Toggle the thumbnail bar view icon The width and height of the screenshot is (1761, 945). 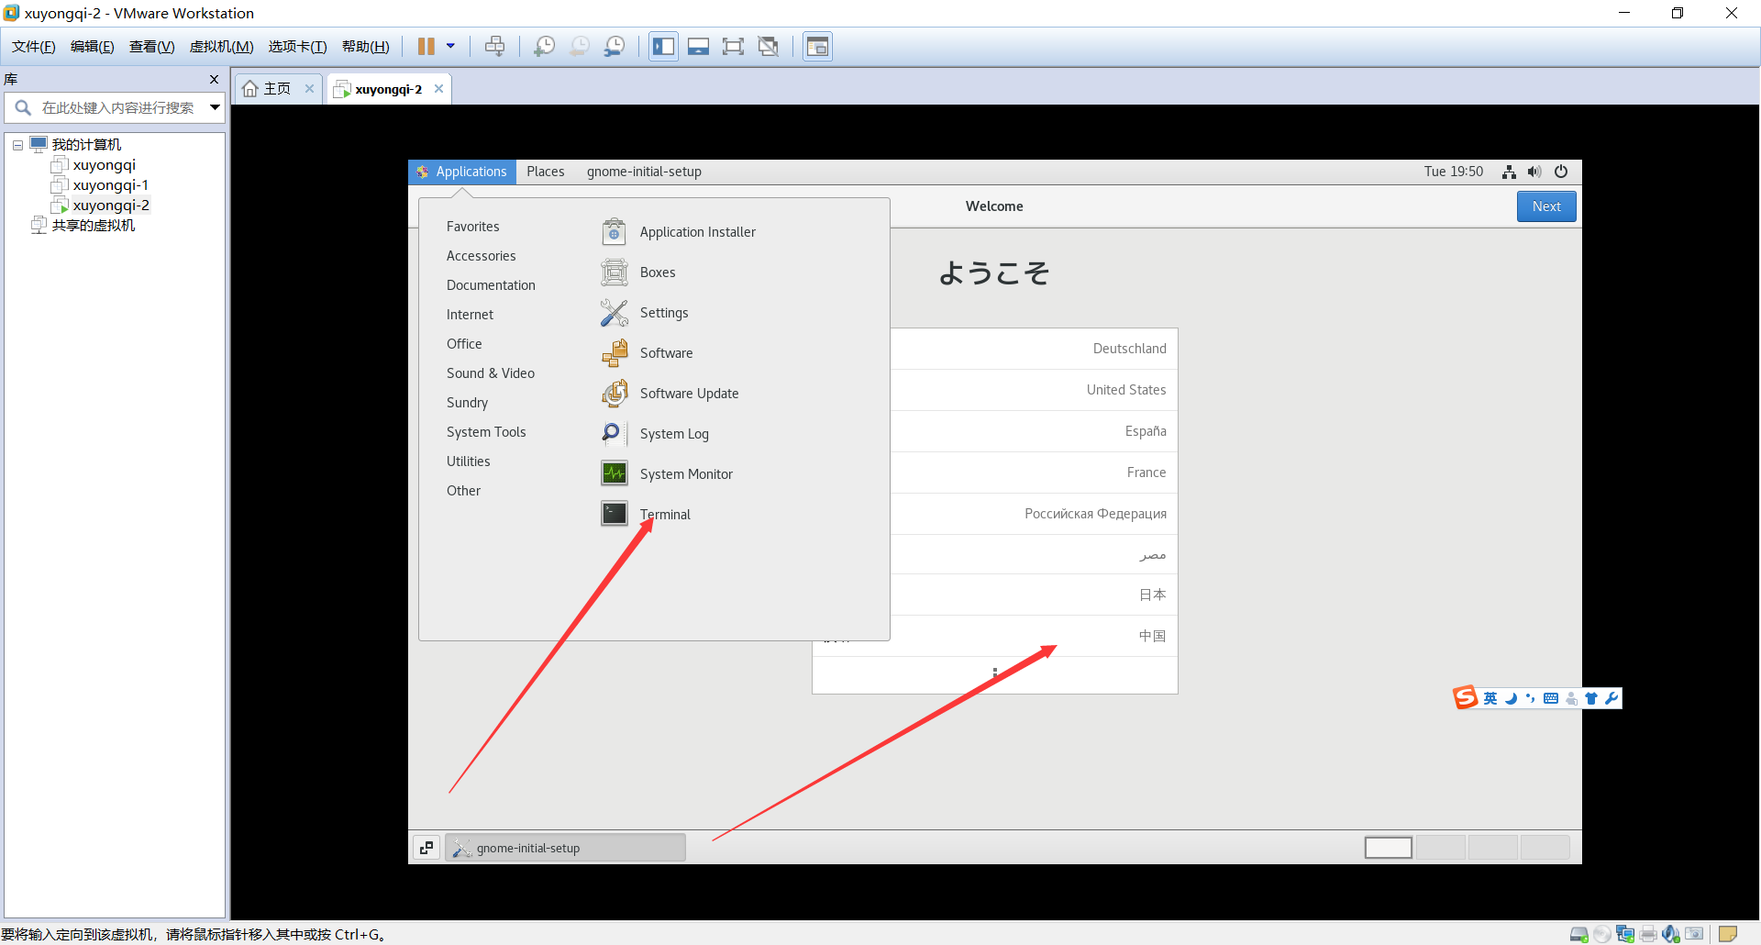(698, 47)
